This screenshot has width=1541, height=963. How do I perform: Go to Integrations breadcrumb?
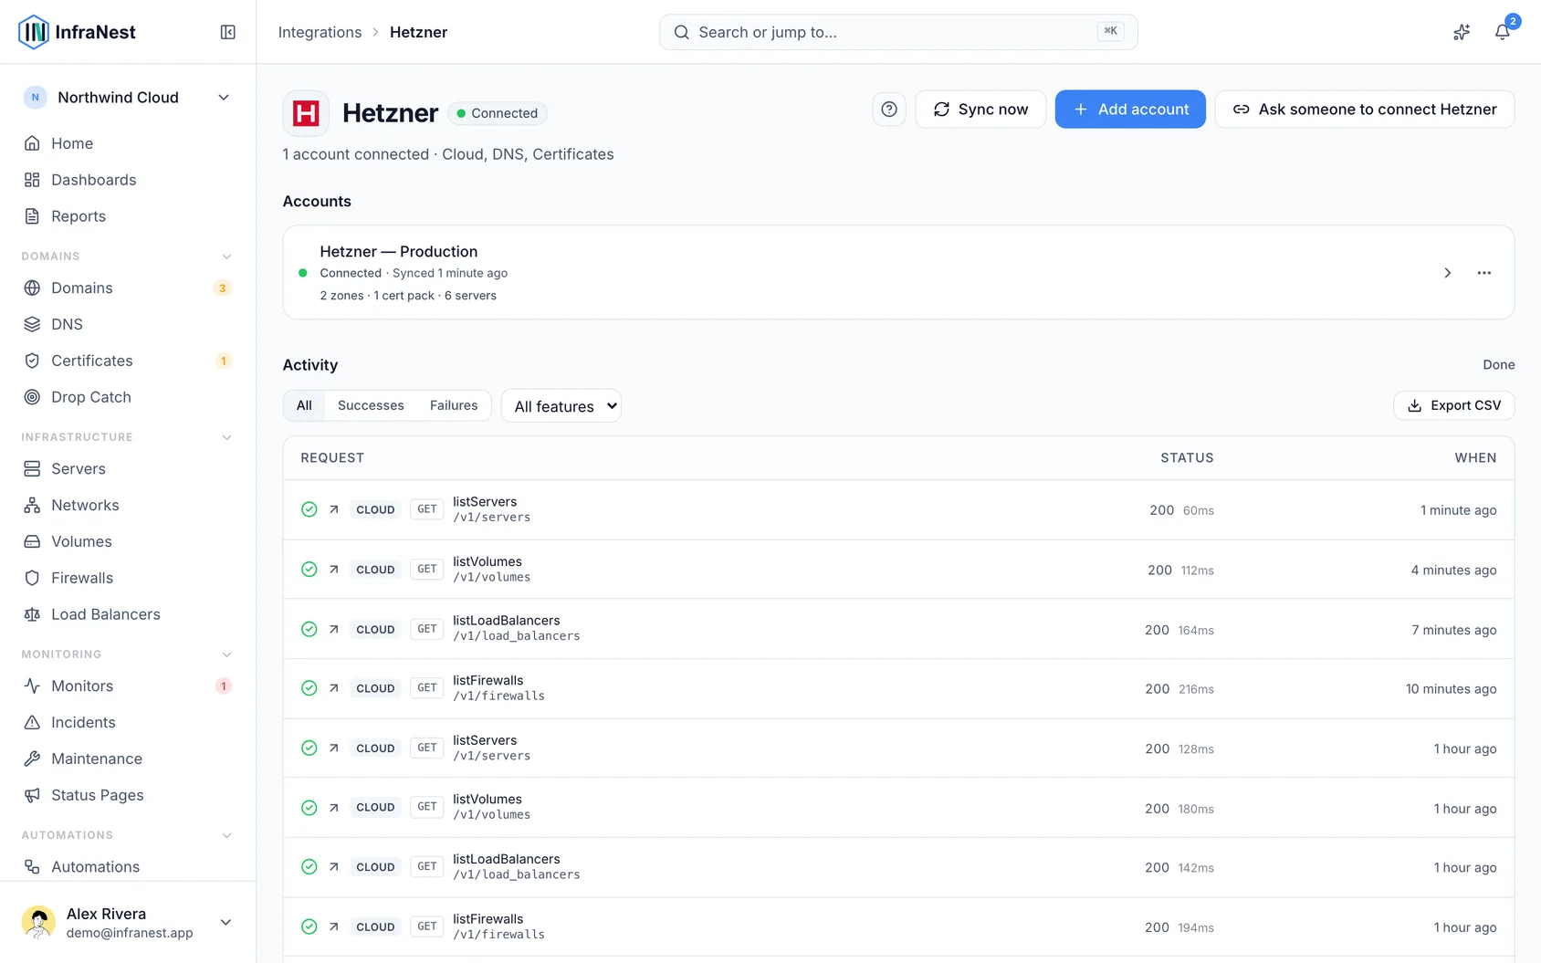[320, 32]
